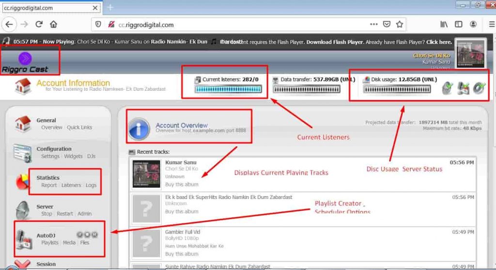
Task: Open the Widgets configuration link
Action: [x=73, y=156]
